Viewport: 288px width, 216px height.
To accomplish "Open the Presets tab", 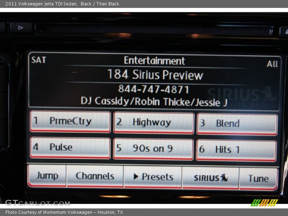I will (153, 177).
